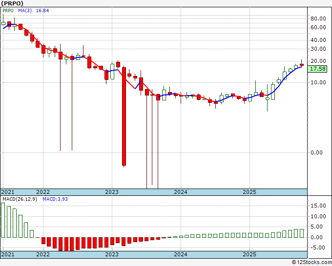
Task: Click the PRPO legend label
Action: point(8,11)
